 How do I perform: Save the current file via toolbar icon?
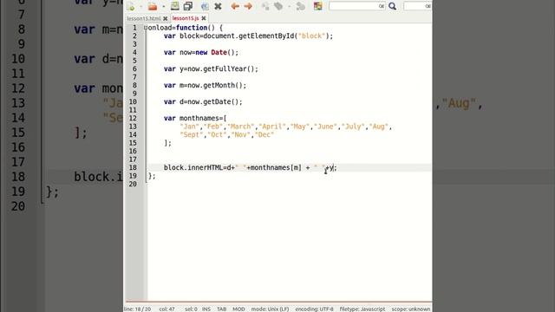(175, 6)
